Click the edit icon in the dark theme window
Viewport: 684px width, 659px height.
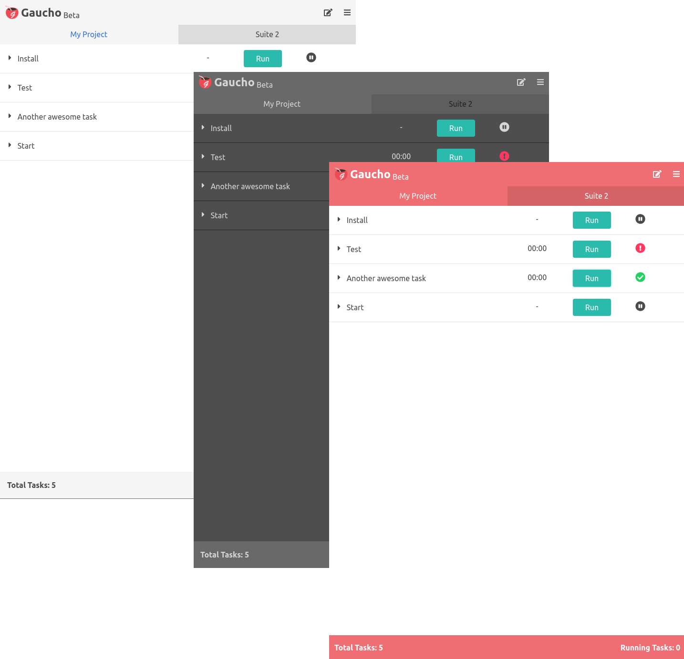521,82
